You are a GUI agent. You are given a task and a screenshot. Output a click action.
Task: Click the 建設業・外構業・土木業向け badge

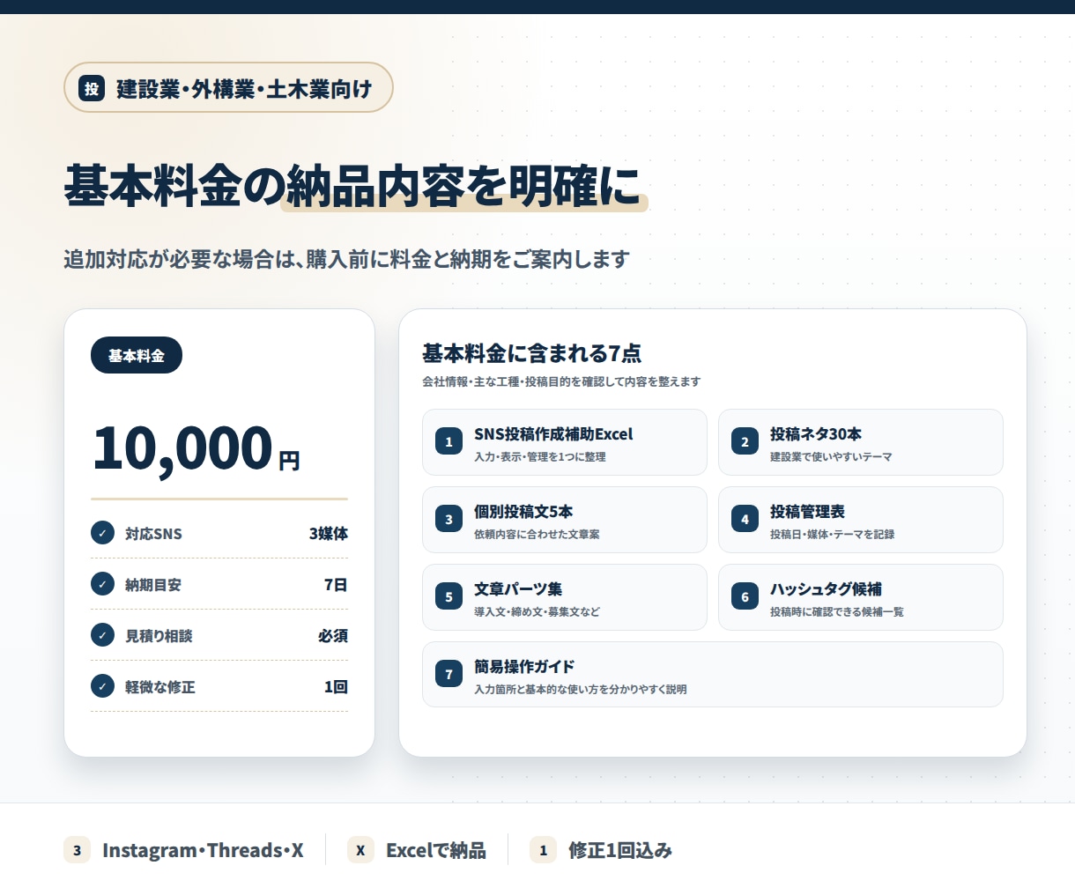228,87
